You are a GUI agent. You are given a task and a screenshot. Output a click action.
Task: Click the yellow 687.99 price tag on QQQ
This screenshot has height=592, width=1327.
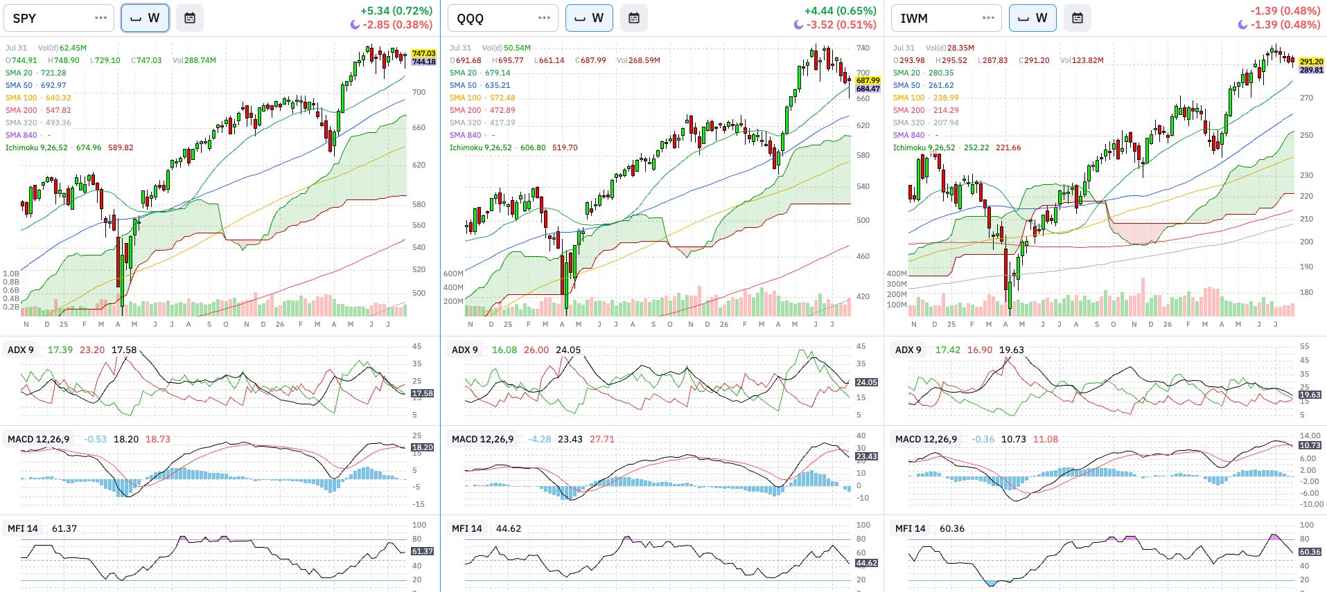(x=868, y=80)
